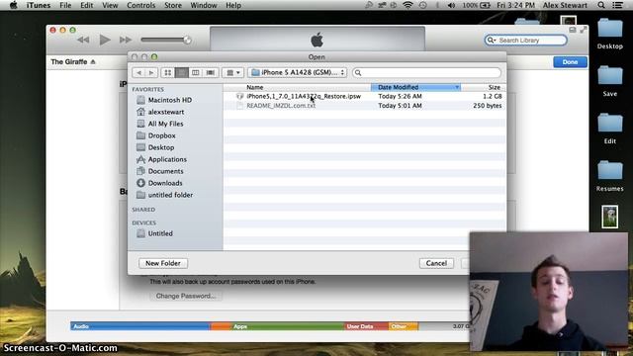This screenshot has width=633, height=356.
Task: Open the Store menu
Action: (x=173, y=5)
